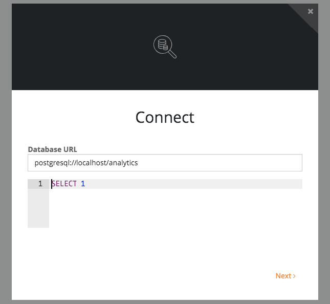This screenshot has width=330, height=304.
Task: Click the Next link to proceed
Action: click(285, 276)
